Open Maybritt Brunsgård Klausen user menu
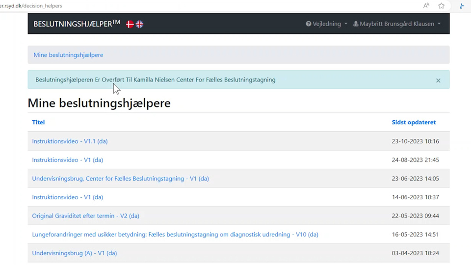Viewport: 471px width, 265px height. (397, 24)
